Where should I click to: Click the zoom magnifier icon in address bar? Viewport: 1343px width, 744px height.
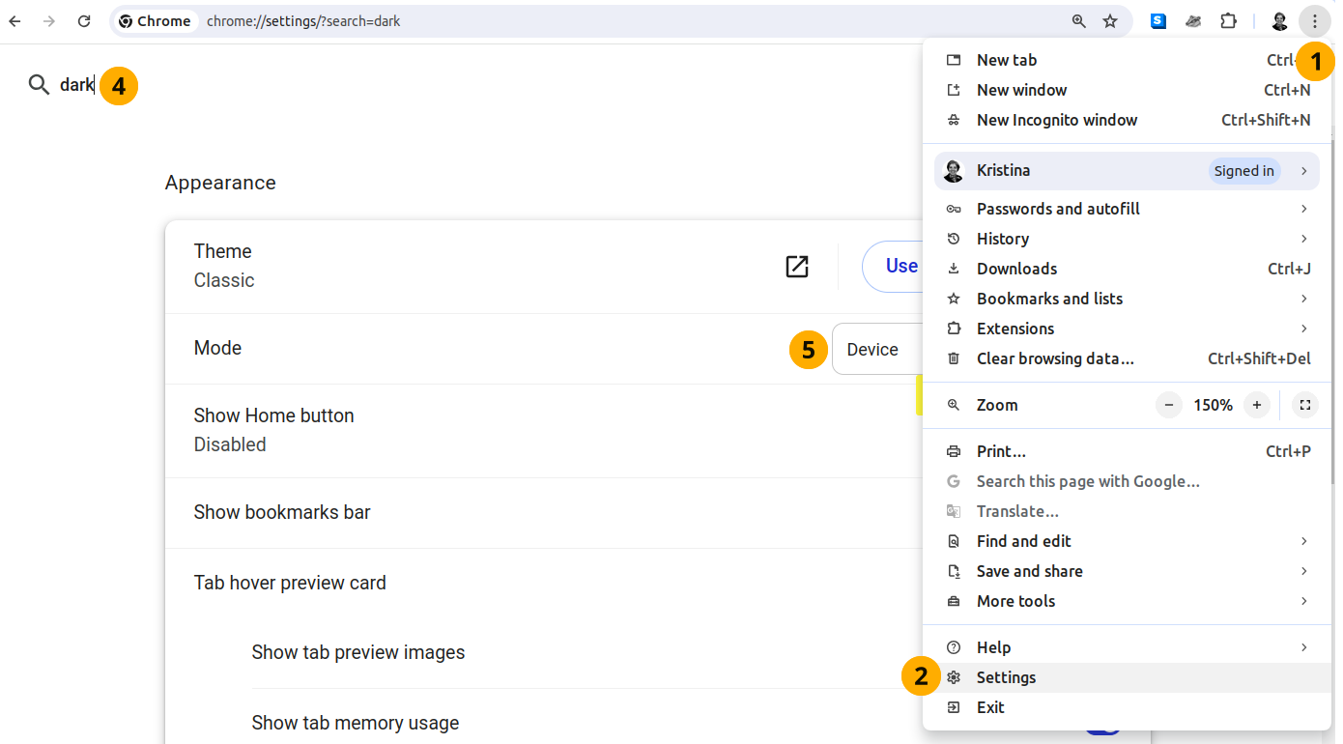click(x=1078, y=21)
